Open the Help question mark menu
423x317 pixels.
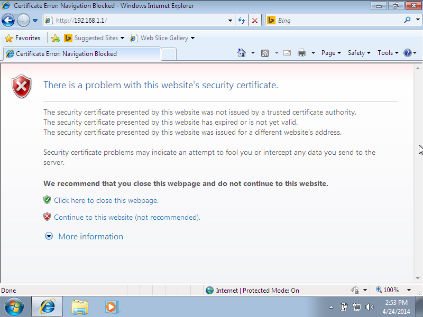(x=410, y=53)
